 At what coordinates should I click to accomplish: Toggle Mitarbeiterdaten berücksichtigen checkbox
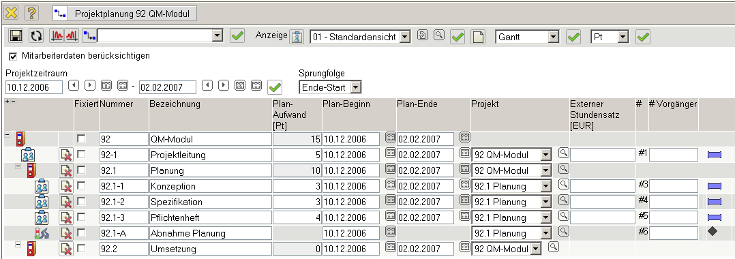(13, 56)
